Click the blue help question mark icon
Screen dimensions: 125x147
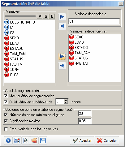(x=8, y=141)
